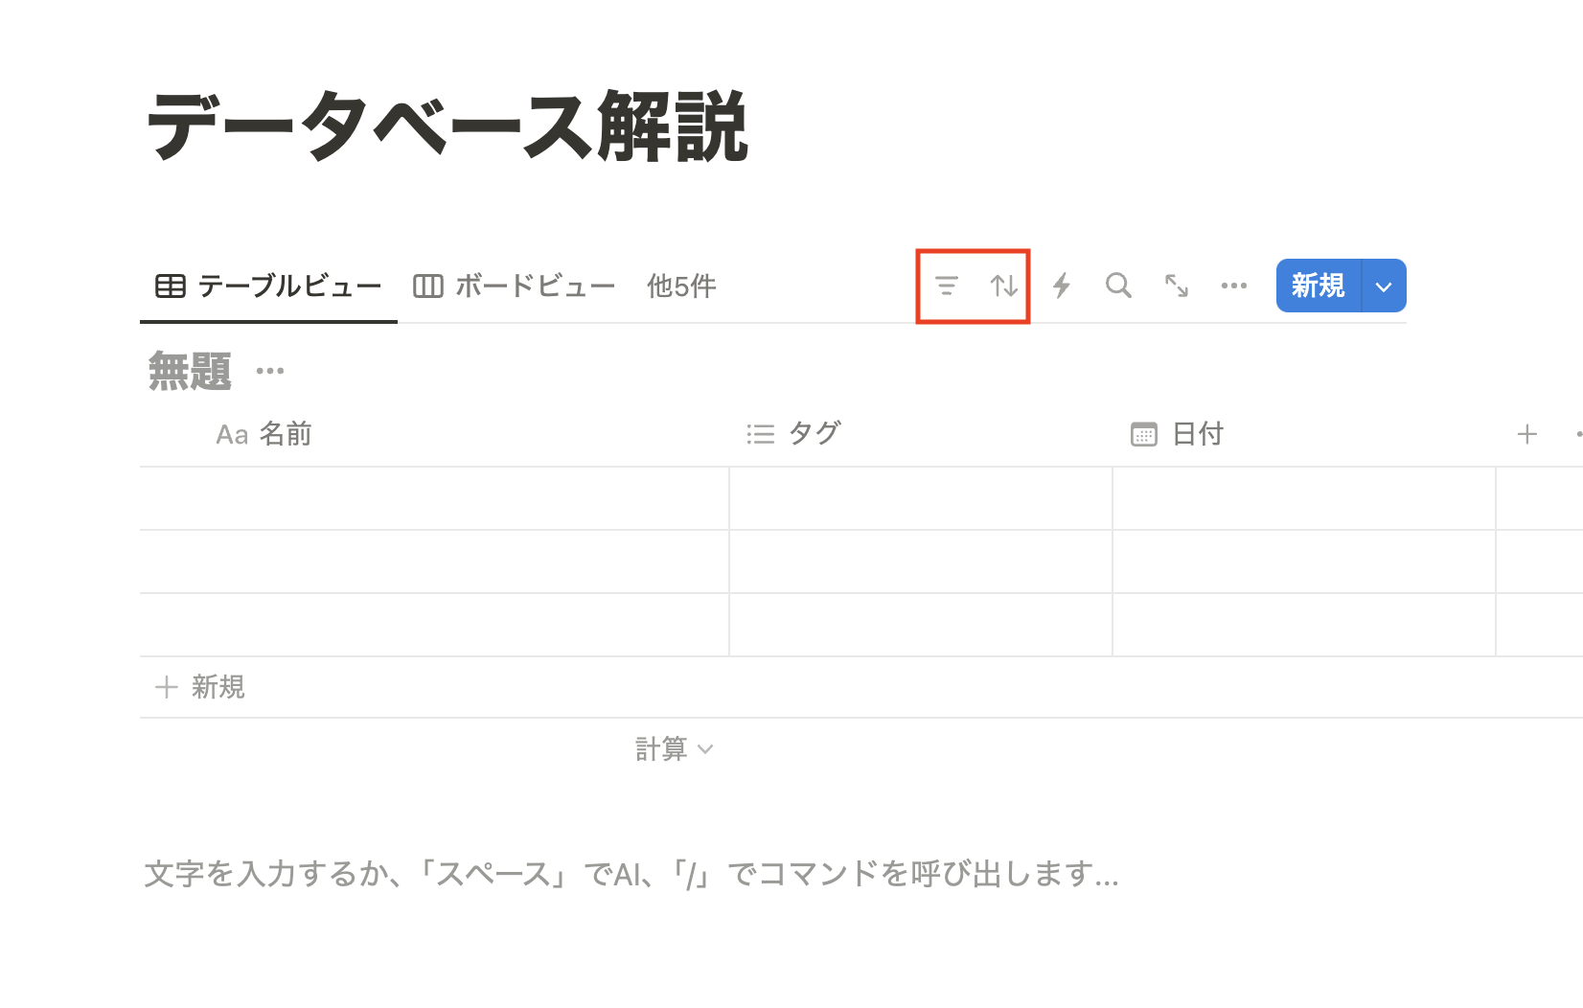The image size is (1583, 1008).
Task: Open the three-dot view options menu
Action: tap(1234, 286)
